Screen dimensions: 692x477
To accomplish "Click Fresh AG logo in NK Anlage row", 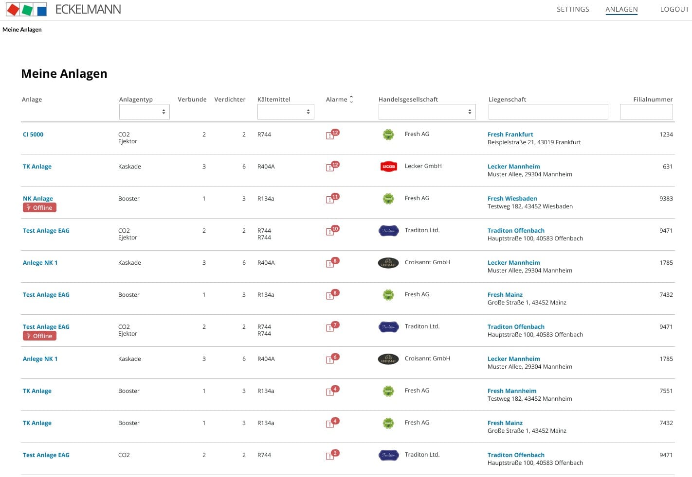I will (388, 199).
